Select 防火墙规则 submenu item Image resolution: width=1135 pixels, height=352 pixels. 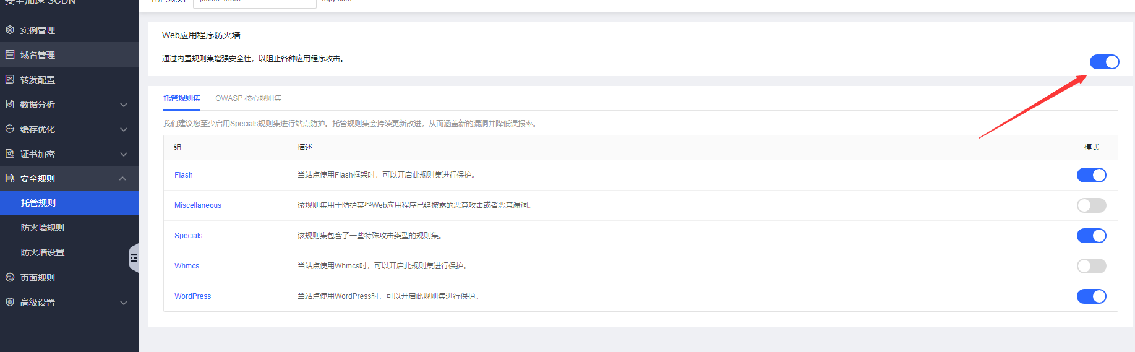[x=69, y=228]
